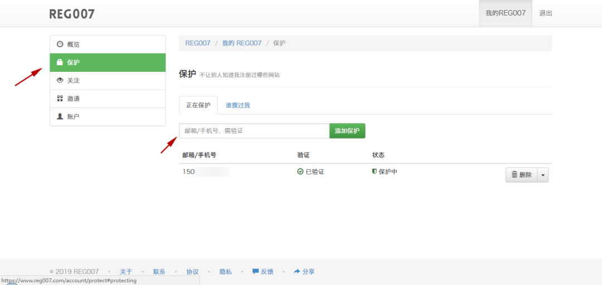602x285 pixels.
Task: Click the trash icon in 删除 button
Action: click(514, 175)
